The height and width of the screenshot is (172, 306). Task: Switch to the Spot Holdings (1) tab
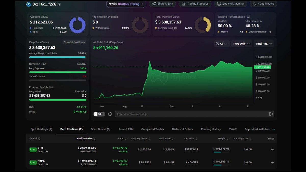[x=41, y=129]
